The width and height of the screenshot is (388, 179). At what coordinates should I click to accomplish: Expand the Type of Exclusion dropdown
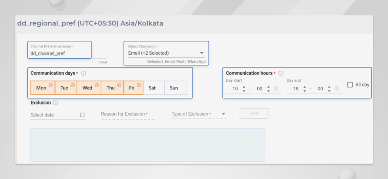(x=199, y=114)
